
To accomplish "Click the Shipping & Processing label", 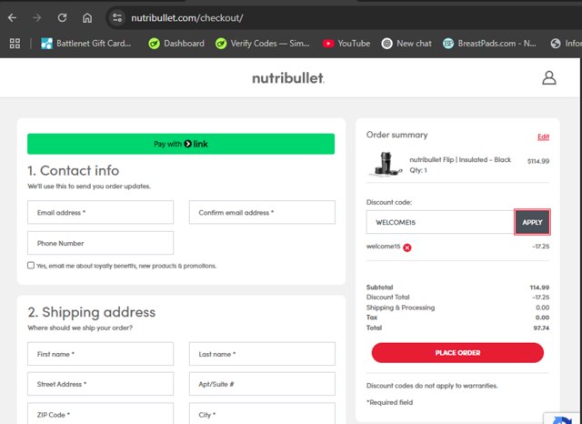I will pyautogui.click(x=400, y=308).
